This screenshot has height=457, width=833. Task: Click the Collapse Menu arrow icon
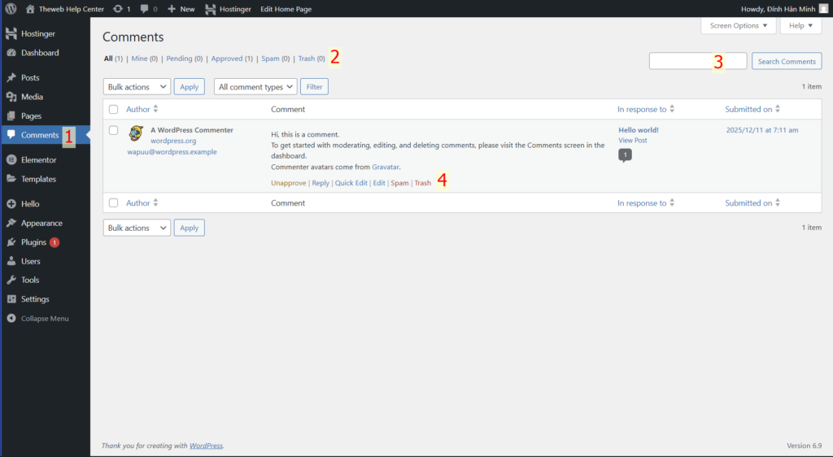point(11,318)
